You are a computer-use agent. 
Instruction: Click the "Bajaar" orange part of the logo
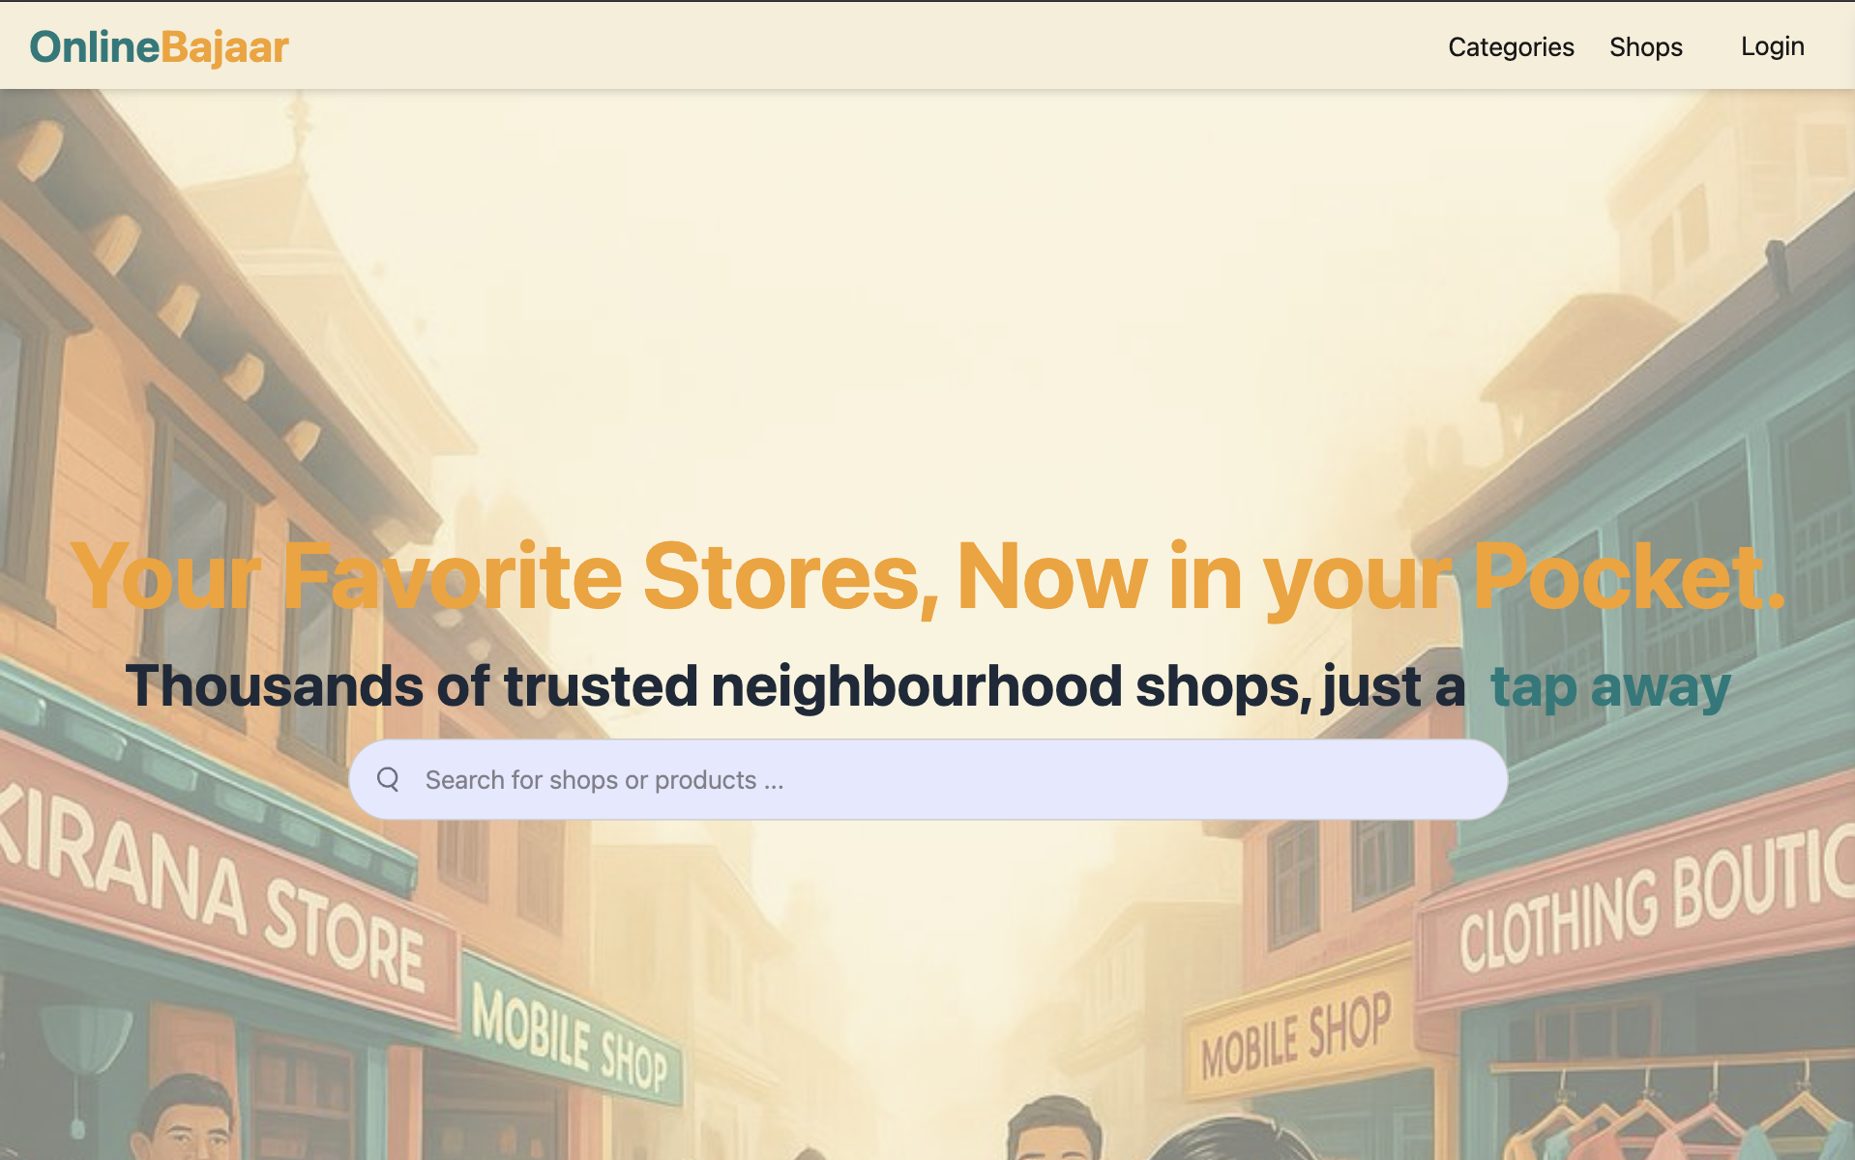click(224, 46)
